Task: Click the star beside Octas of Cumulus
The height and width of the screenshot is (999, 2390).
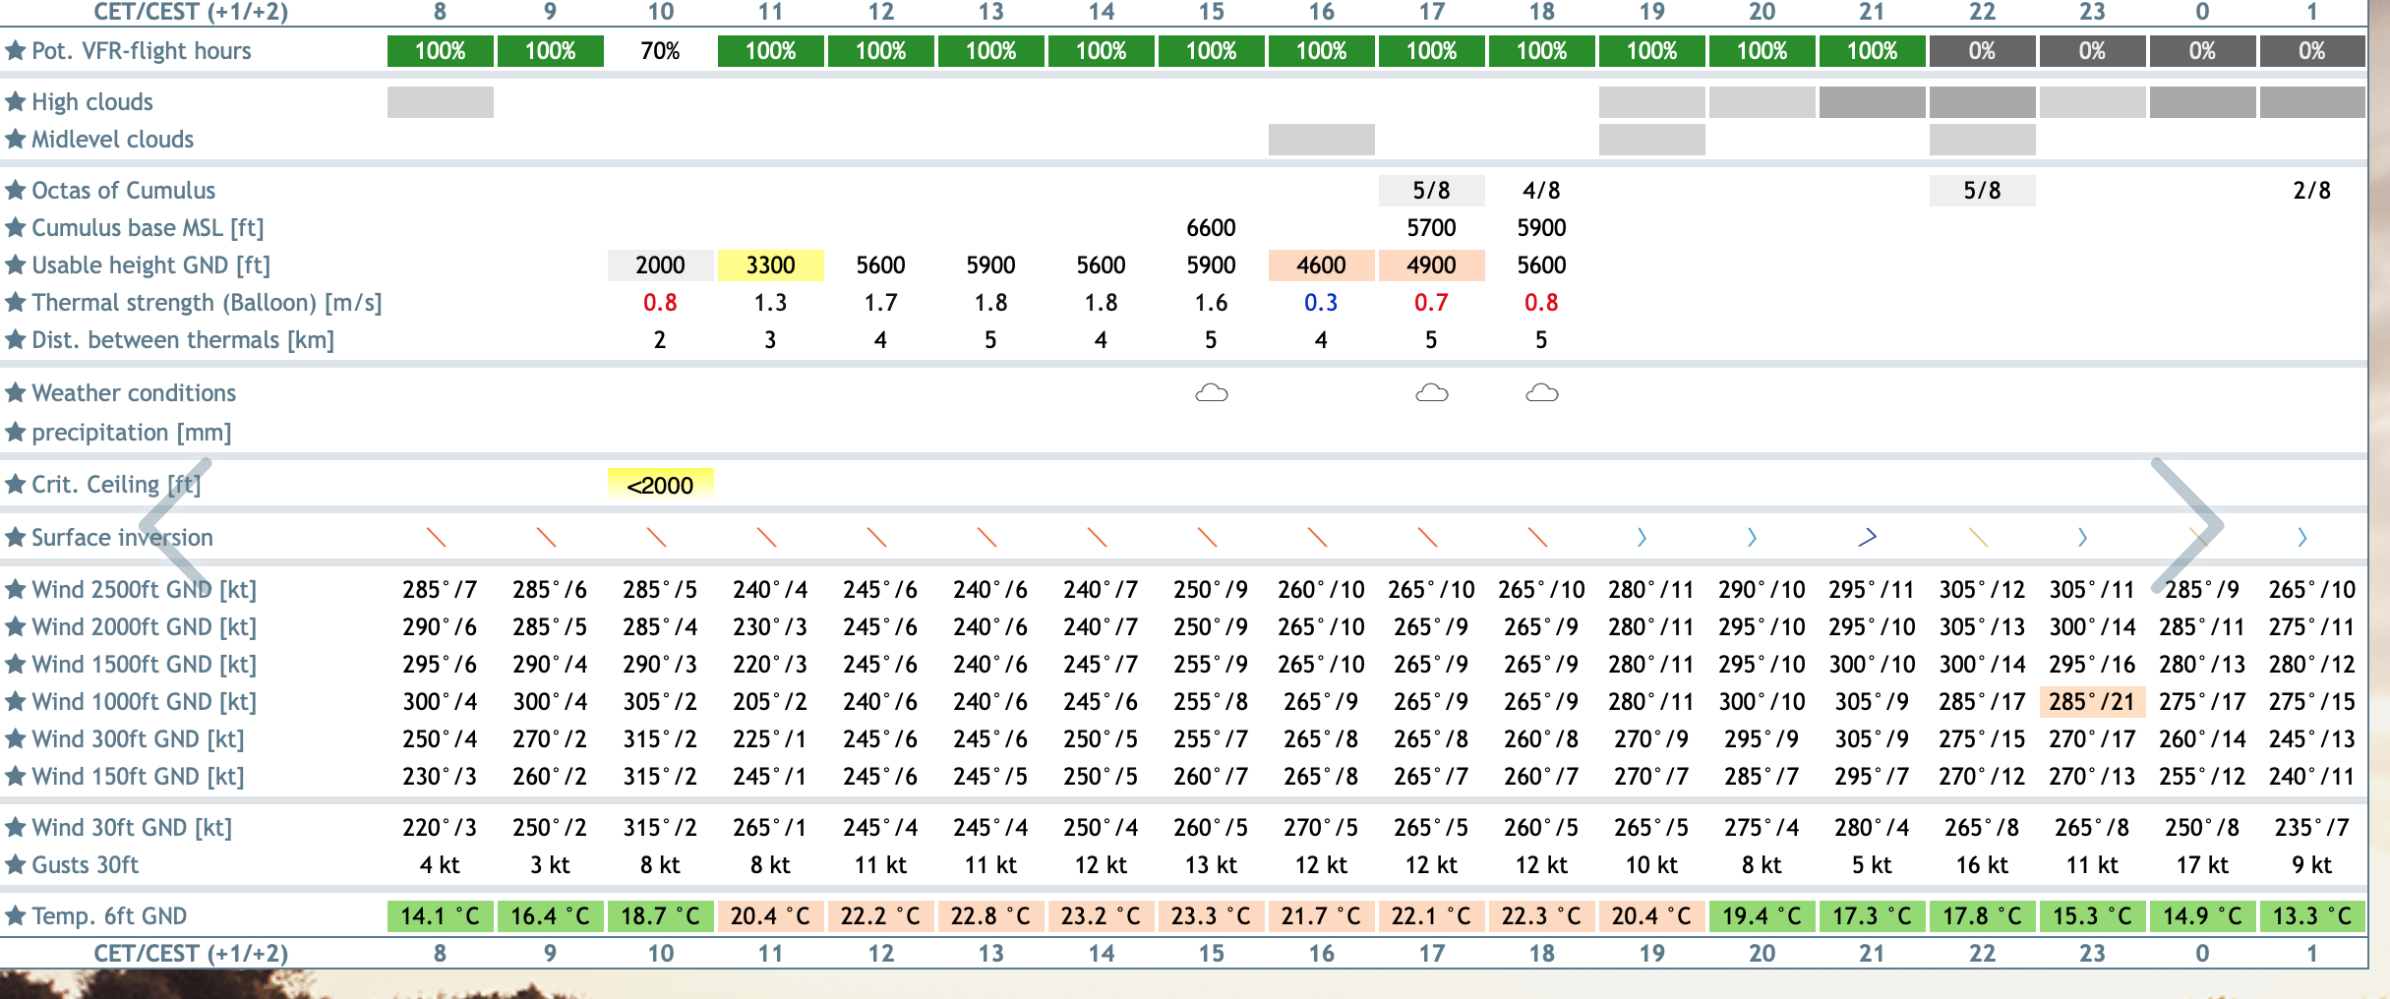Action: coord(15,191)
